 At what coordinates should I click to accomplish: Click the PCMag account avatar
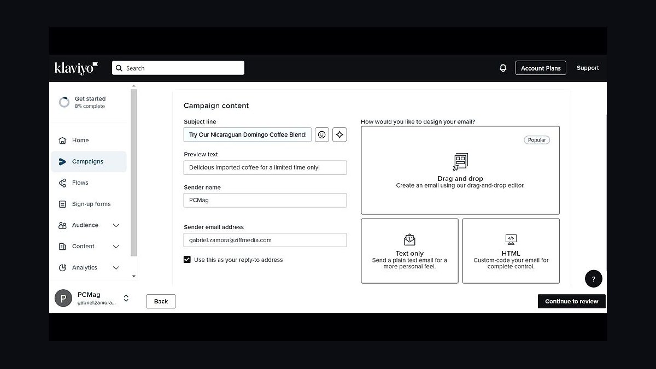63,298
